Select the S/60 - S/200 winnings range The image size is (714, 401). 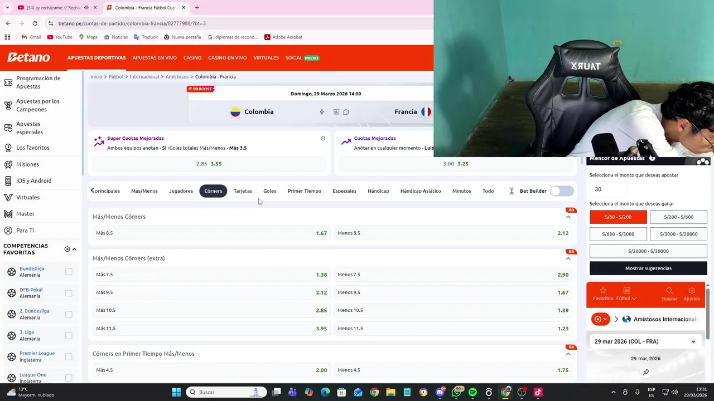click(x=618, y=217)
